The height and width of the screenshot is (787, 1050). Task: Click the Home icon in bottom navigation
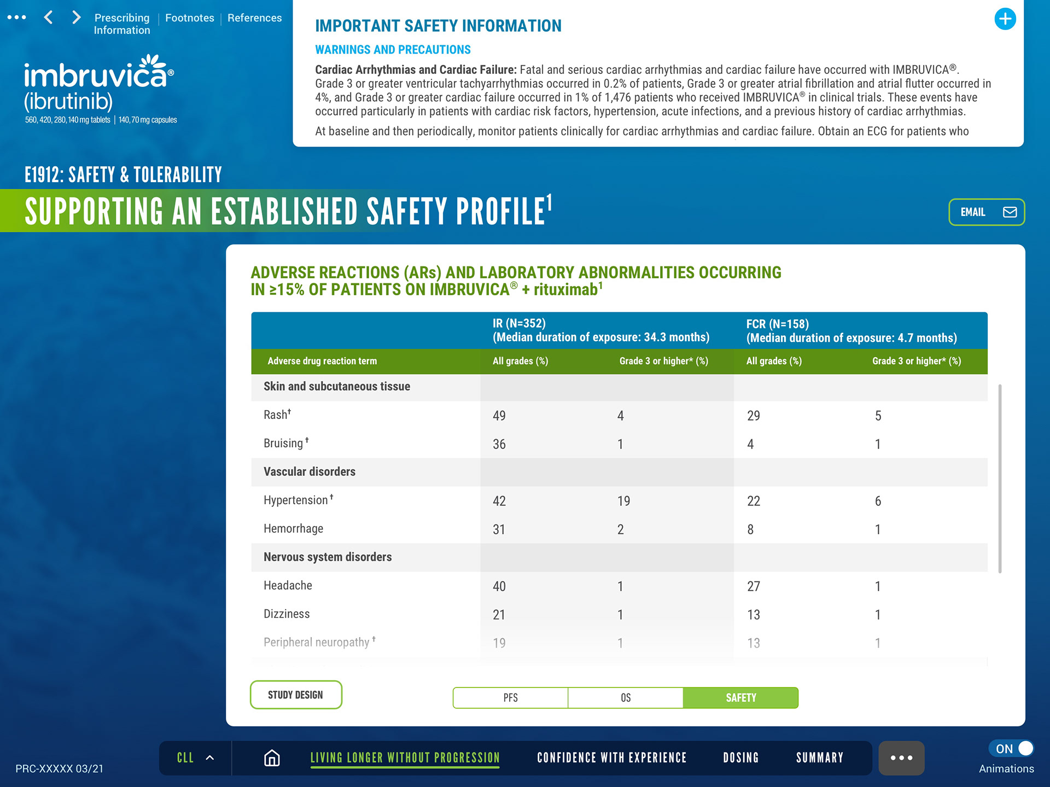(x=272, y=757)
